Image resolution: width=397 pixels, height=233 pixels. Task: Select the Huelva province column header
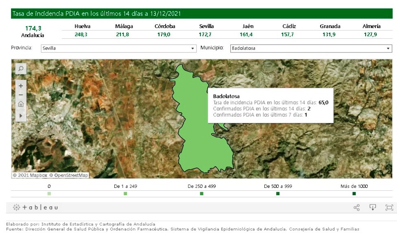tap(83, 26)
